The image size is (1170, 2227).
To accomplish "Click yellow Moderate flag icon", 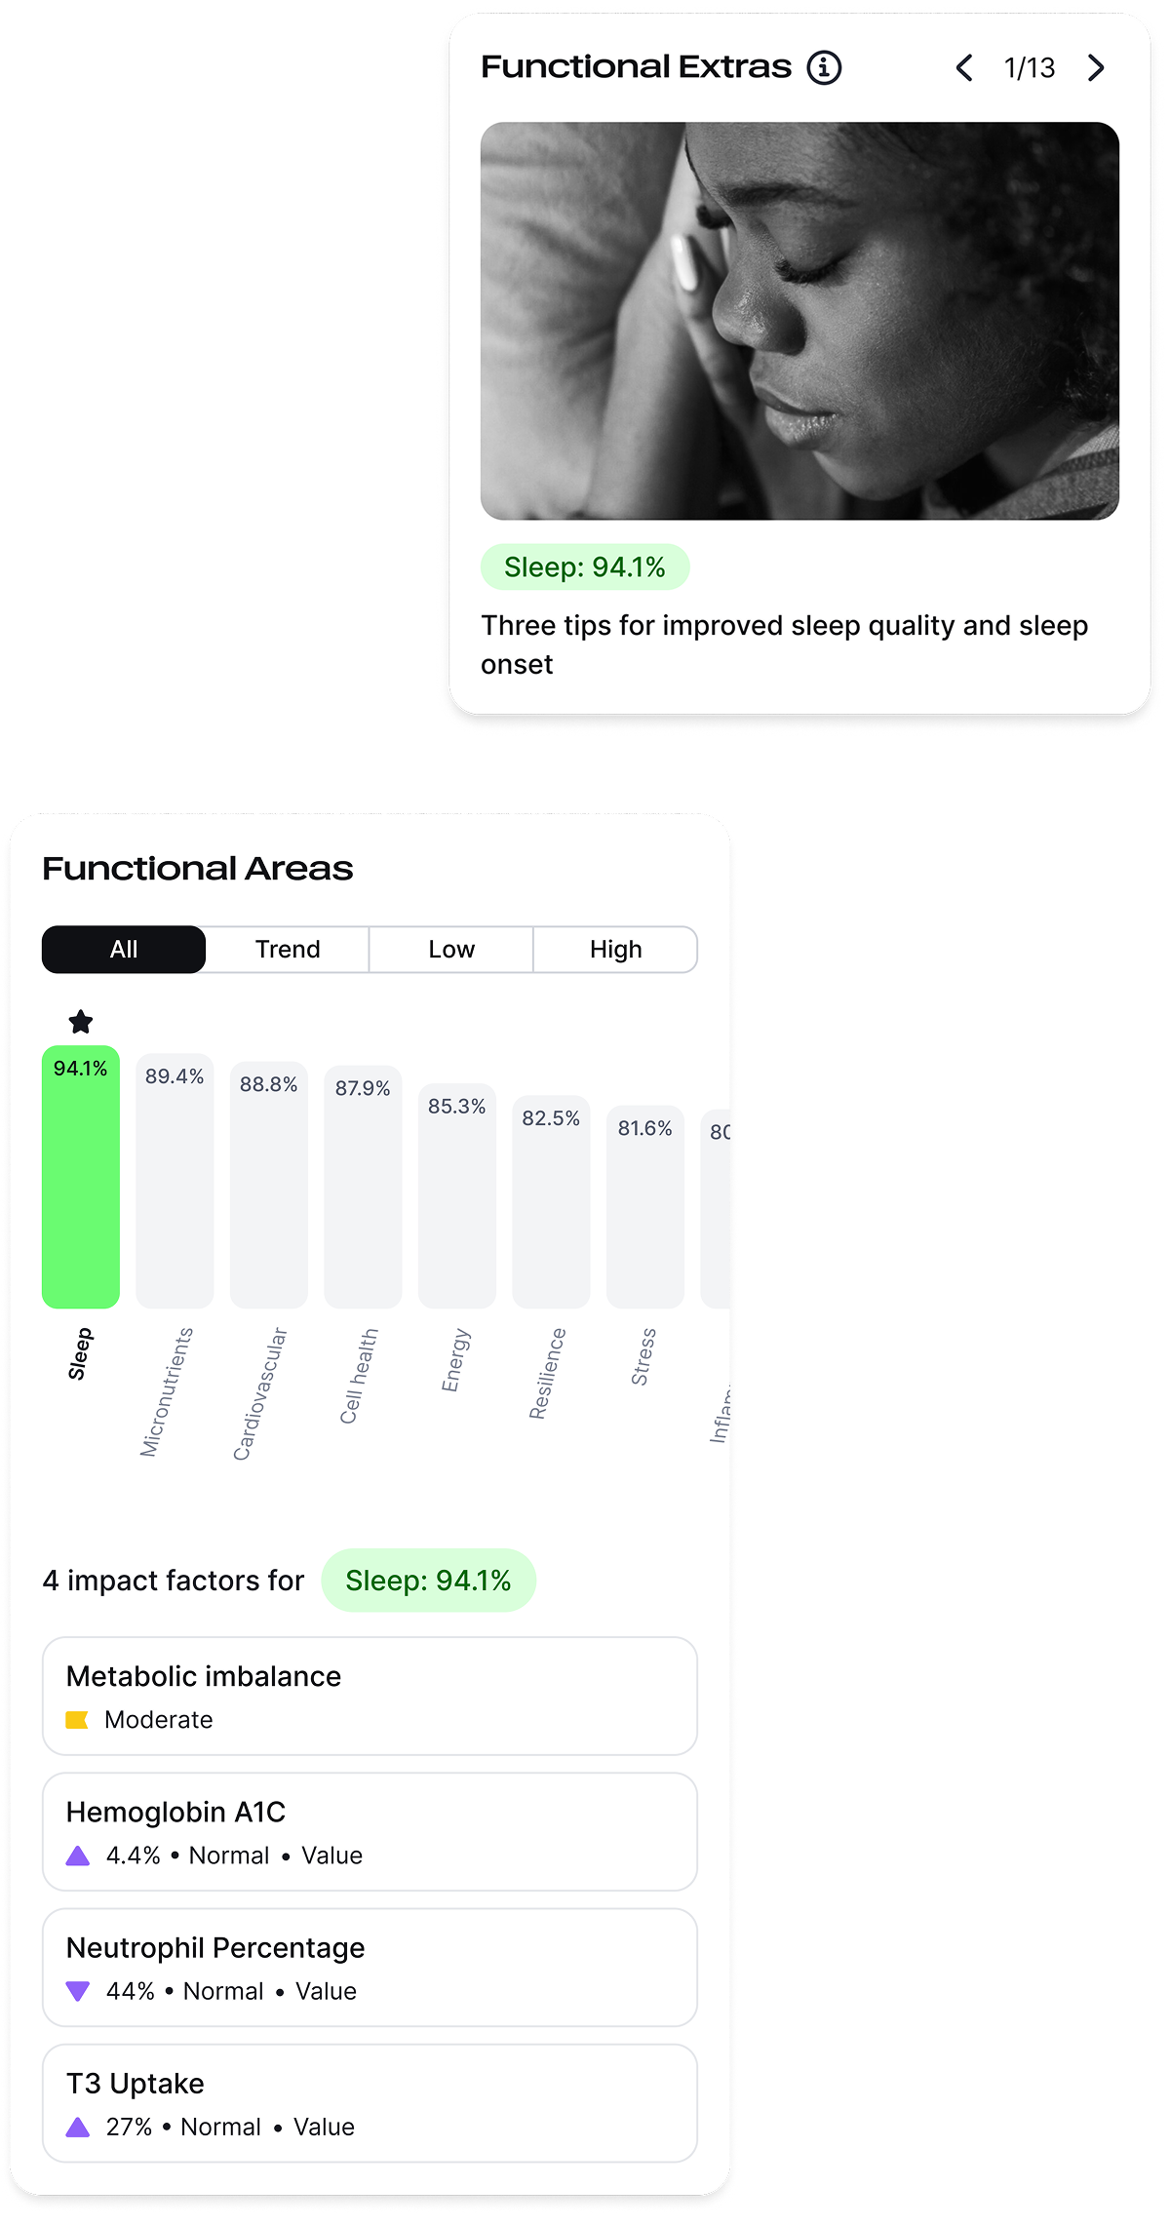I will (x=77, y=1720).
